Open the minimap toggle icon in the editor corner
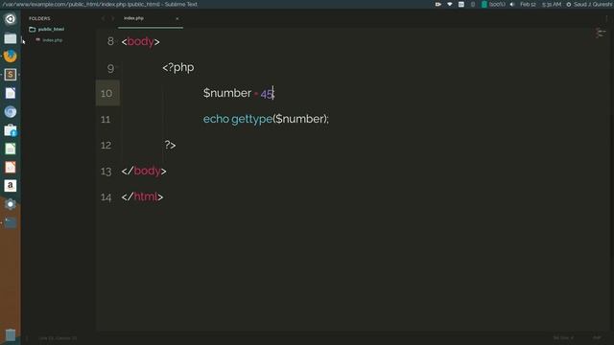Image resolution: width=614 pixels, height=345 pixels. (x=601, y=34)
